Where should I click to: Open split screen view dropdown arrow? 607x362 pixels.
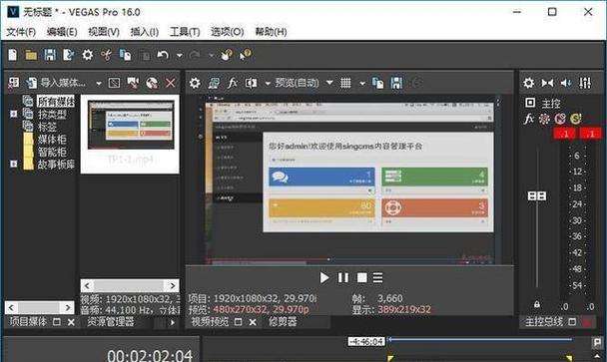coord(268,83)
